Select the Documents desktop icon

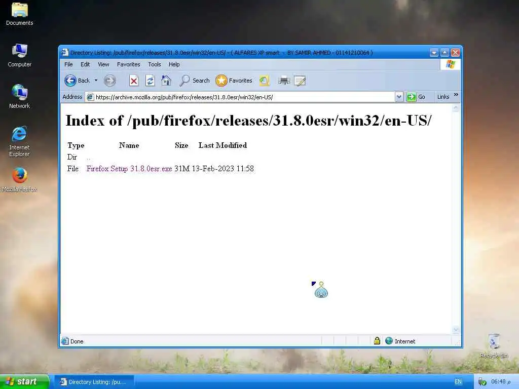[20, 14]
